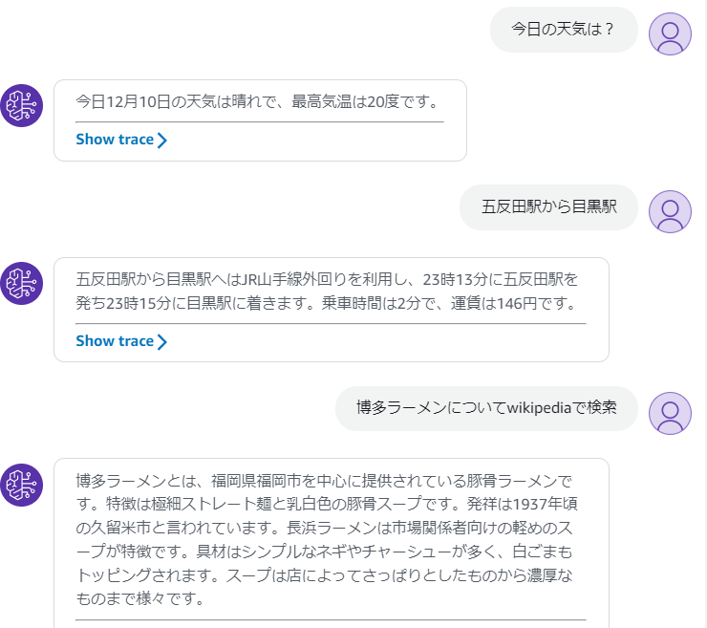Expand trace chevron under the weather answer
This screenshot has height=628, width=707.
click(x=162, y=141)
